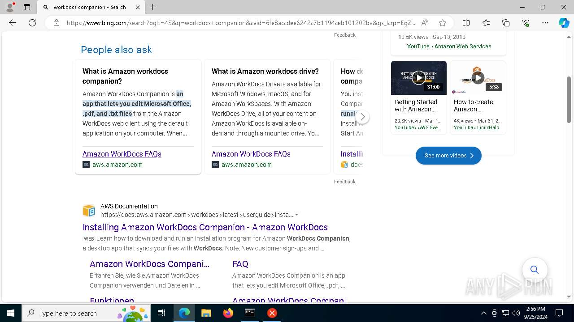Click Feedback link below People also ask

click(345, 182)
